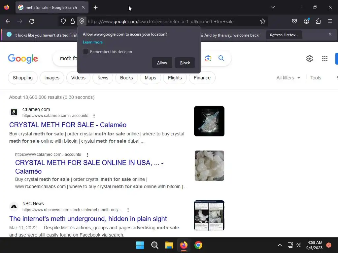Click the calameo.com source name
The width and height of the screenshot is (338, 253).
(x=36, y=109)
